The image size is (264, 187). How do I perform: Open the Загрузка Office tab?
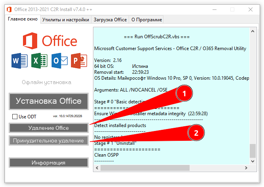click(110, 20)
